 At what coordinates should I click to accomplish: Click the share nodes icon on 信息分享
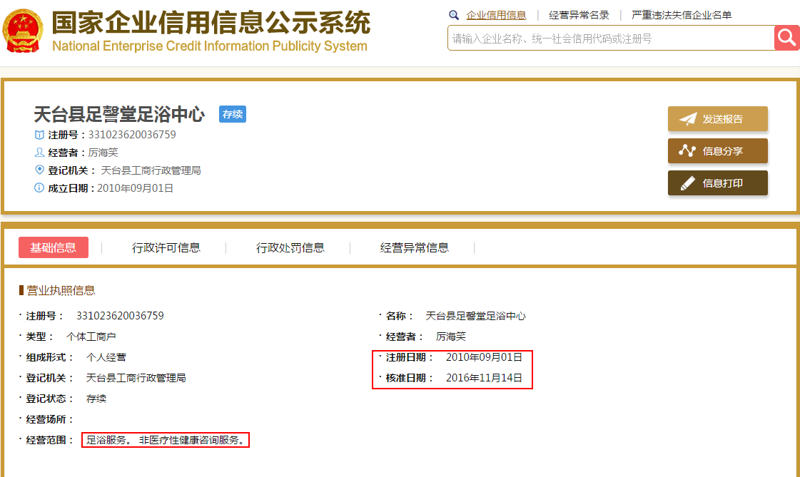click(x=687, y=151)
